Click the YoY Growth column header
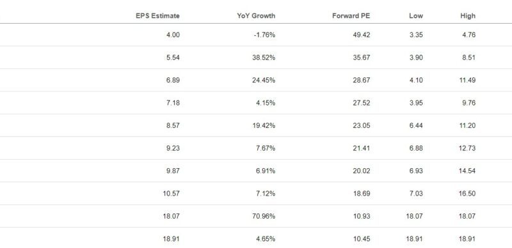 click(256, 16)
